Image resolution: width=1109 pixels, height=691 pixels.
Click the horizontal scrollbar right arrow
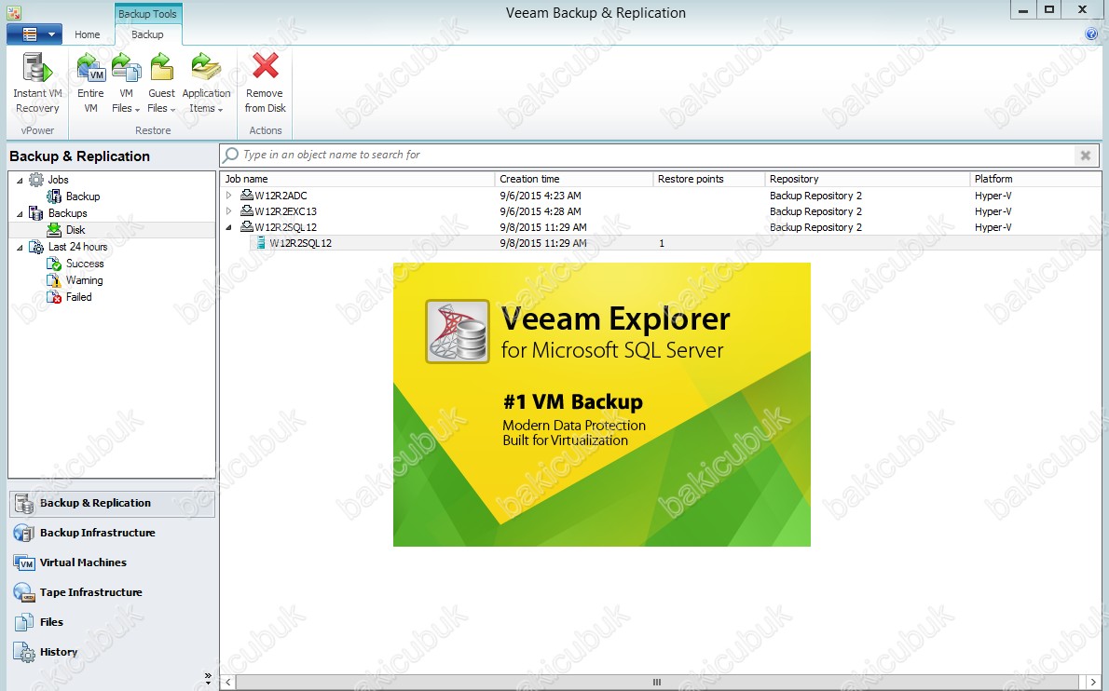1093,682
